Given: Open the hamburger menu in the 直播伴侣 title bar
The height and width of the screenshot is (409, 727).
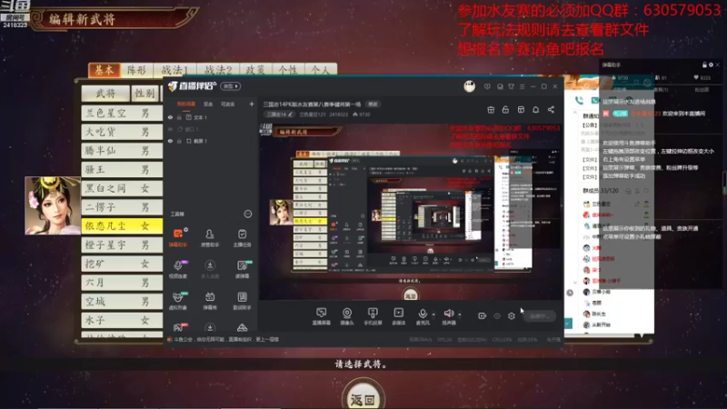Looking at the screenshot, I should [522, 86].
